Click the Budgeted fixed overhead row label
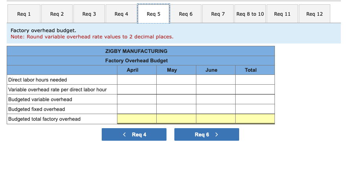This screenshot has width=355, height=185. pos(37,109)
